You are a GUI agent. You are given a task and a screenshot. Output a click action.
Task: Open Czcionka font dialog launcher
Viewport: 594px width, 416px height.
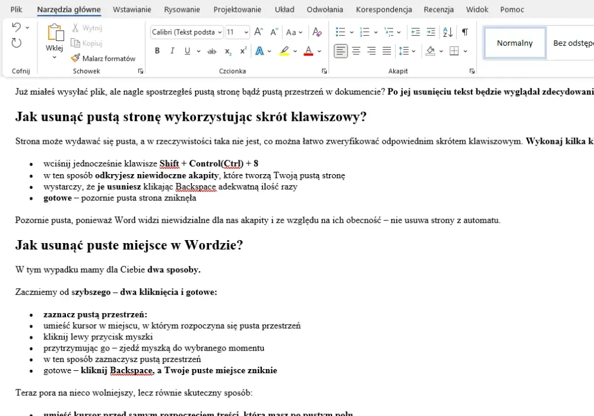324,71
